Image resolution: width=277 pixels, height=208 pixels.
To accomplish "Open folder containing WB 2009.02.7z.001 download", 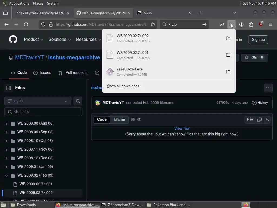I will [228, 55].
